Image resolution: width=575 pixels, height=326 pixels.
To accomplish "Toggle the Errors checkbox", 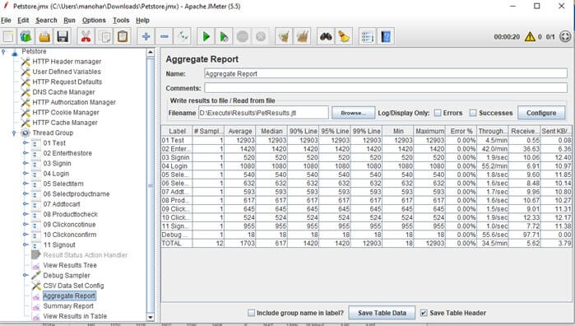I will (x=438, y=113).
